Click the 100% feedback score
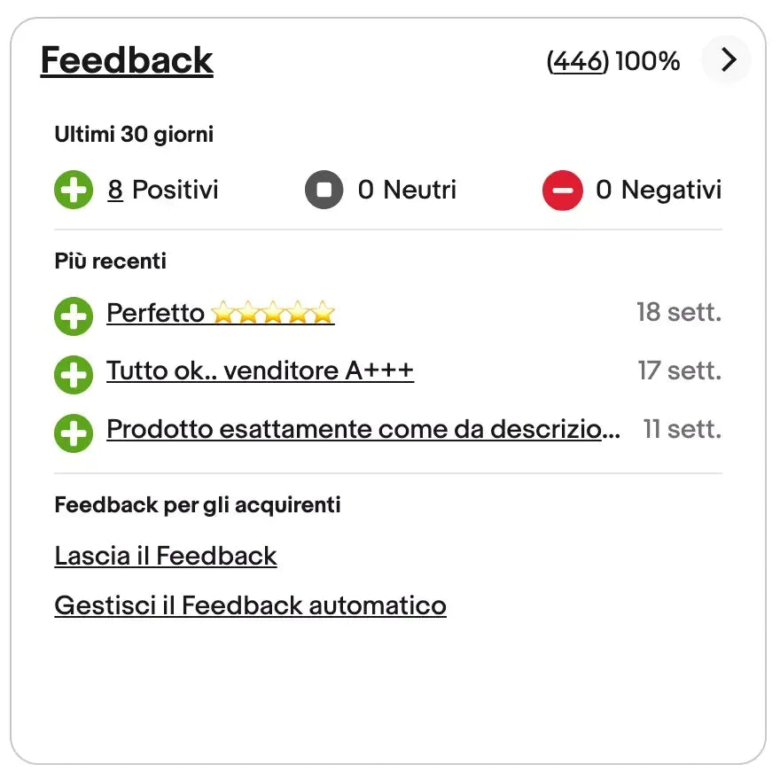 tap(647, 61)
